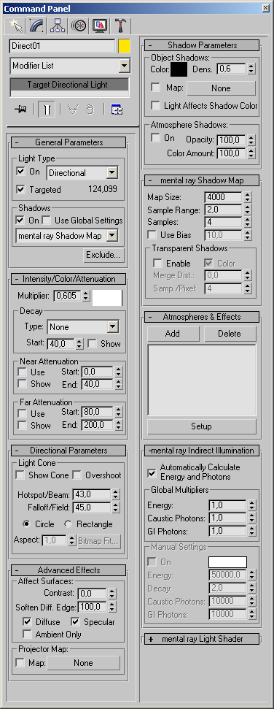Collapse mental ray Indirect Illumination rollout
274x709 pixels.
[x=202, y=451]
